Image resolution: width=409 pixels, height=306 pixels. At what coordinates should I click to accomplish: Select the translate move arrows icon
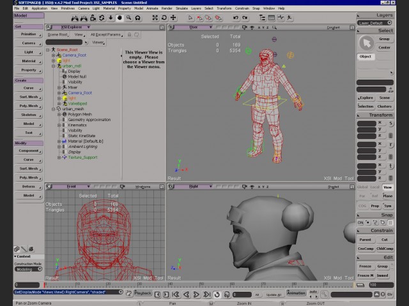coord(173,18)
